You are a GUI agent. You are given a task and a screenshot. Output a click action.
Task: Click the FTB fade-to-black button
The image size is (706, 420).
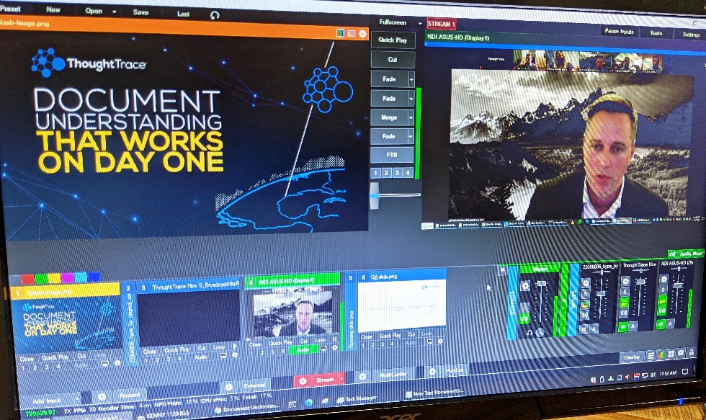pyautogui.click(x=392, y=155)
